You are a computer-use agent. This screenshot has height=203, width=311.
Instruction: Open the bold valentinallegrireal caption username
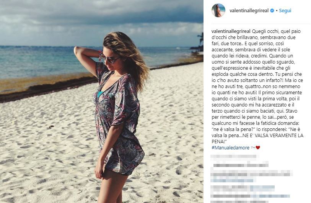[231, 31]
